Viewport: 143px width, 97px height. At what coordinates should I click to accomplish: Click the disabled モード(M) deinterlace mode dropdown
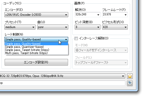coord(101,50)
